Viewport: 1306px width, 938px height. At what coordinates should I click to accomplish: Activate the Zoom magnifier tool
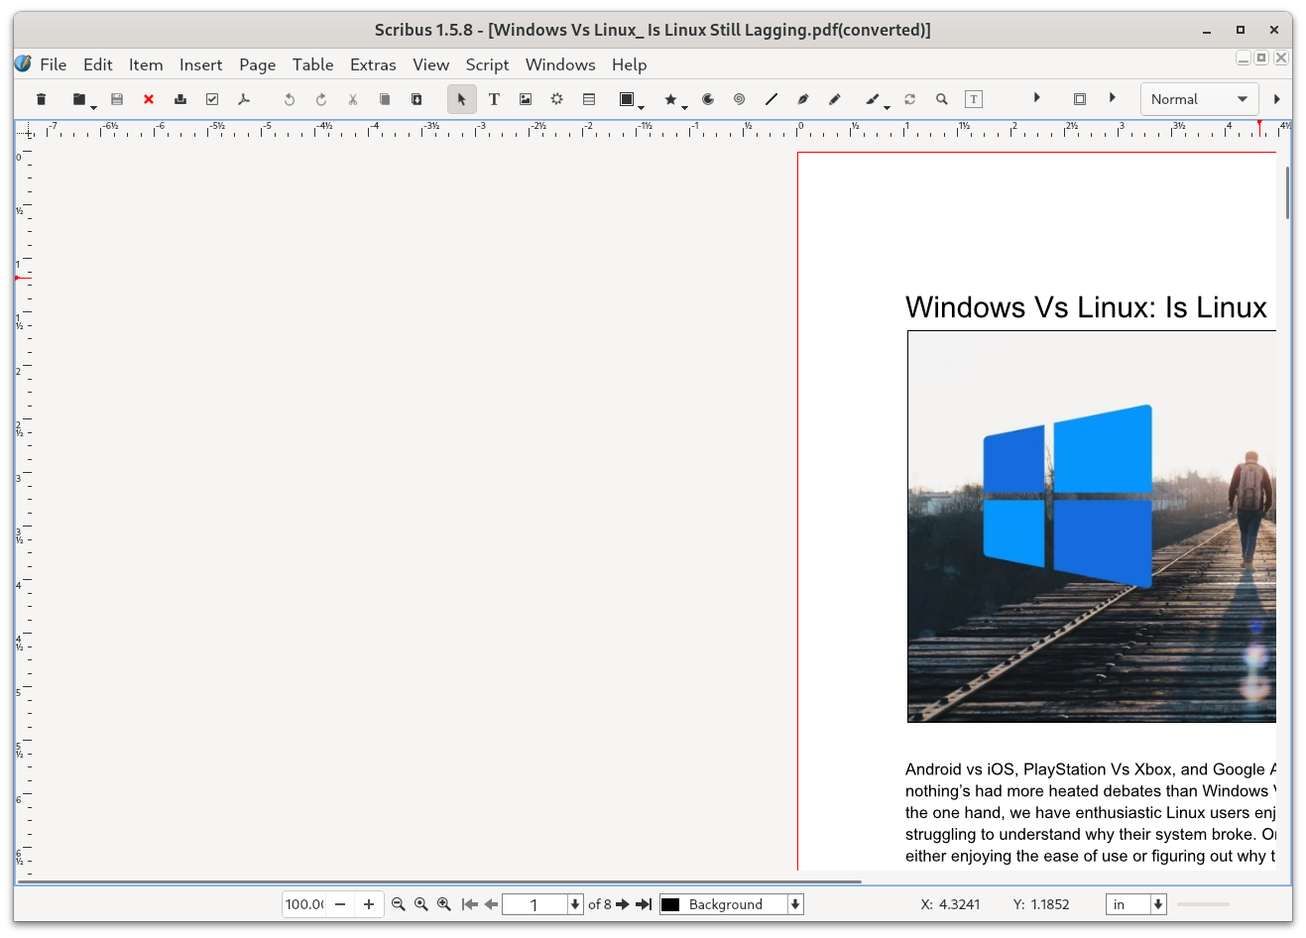pyautogui.click(x=941, y=99)
